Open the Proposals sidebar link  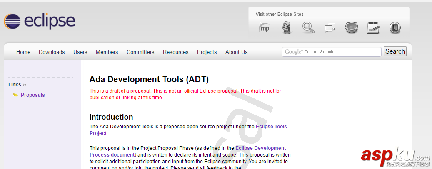(33, 95)
